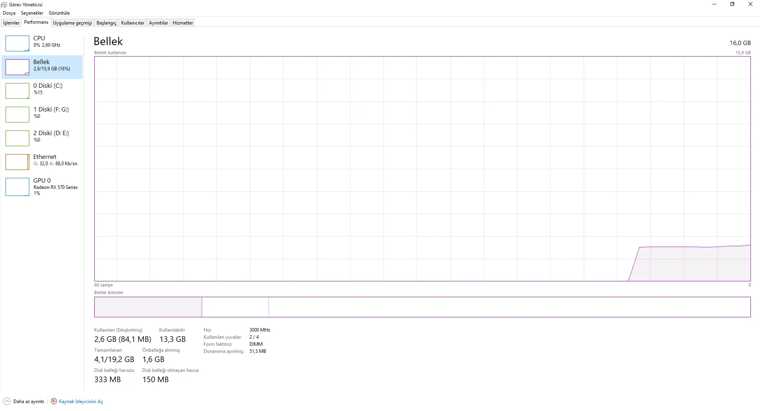Open the Dosya menu
760x411 pixels.
(9, 13)
